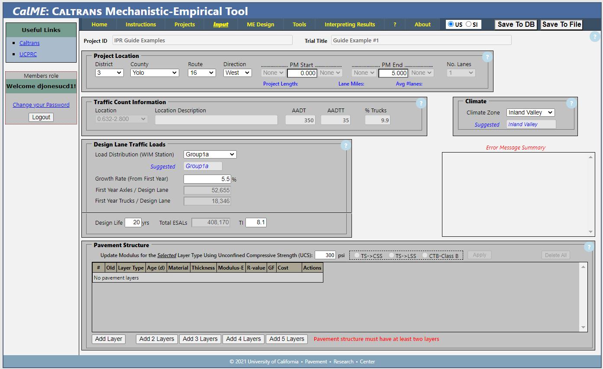Click Add 2 Layers
The height and width of the screenshot is (369, 603).
click(157, 339)
